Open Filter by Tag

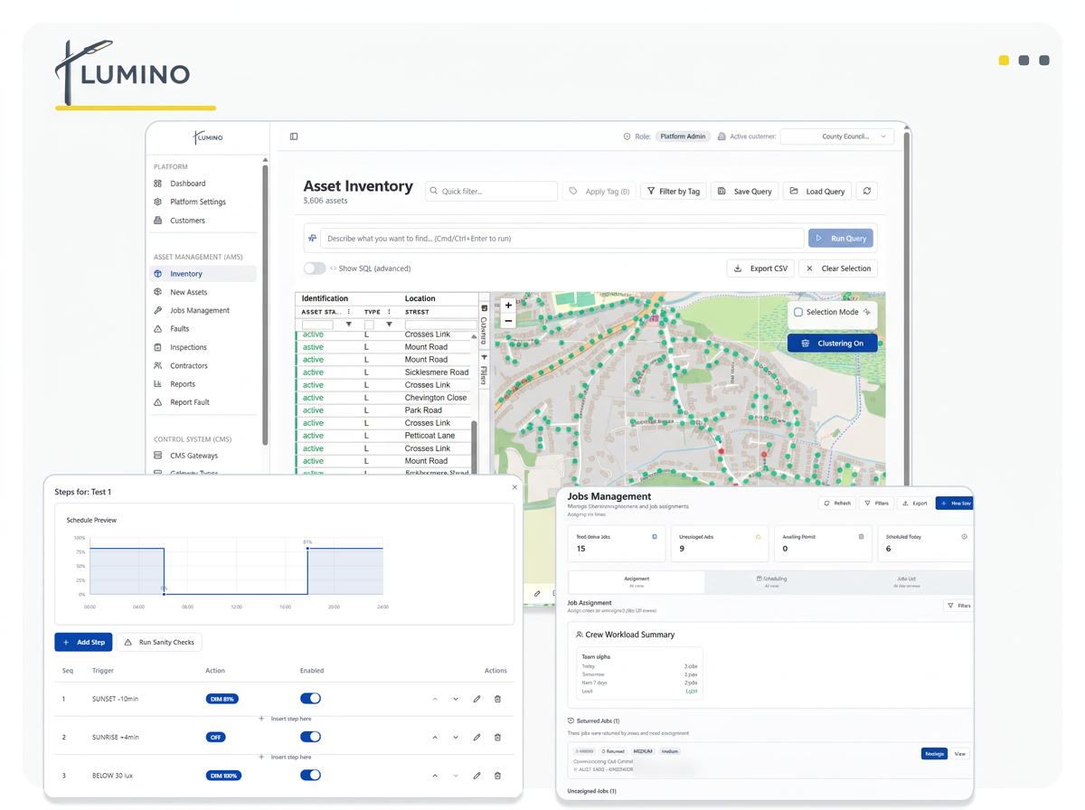[x=674, y=191]
